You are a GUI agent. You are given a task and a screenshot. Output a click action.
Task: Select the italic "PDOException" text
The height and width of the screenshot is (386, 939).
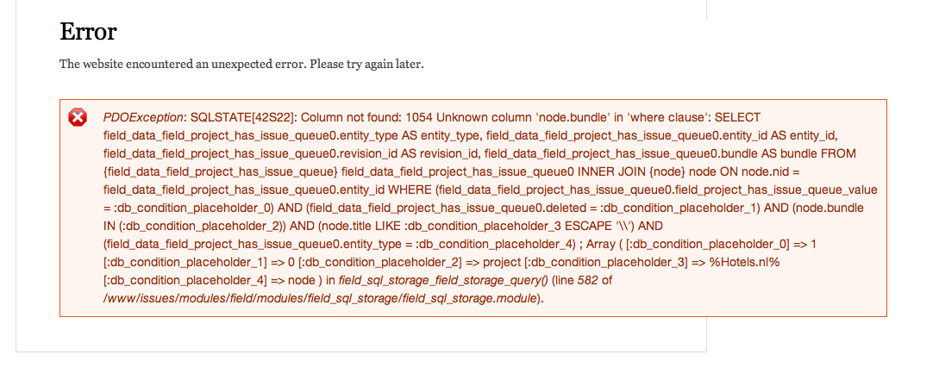pyautogui.click(x=143, y=117)
